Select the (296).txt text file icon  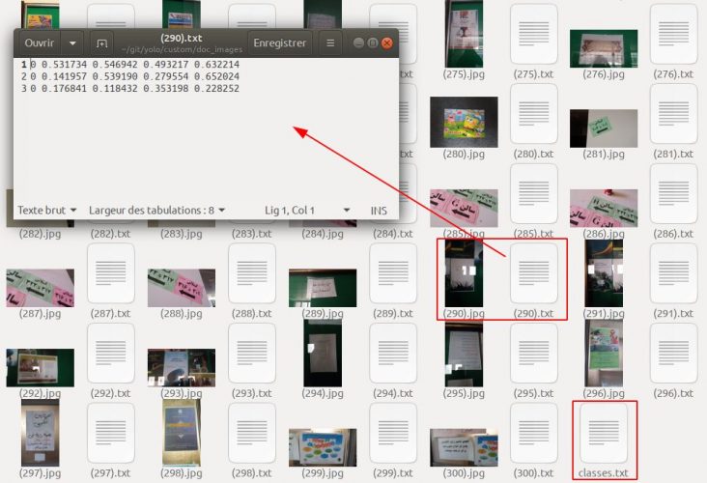674,353
